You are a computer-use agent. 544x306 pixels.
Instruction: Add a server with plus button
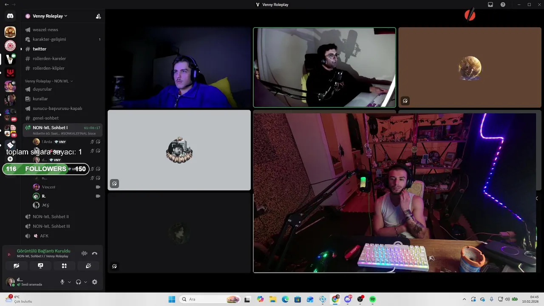(x=10, y=159)
